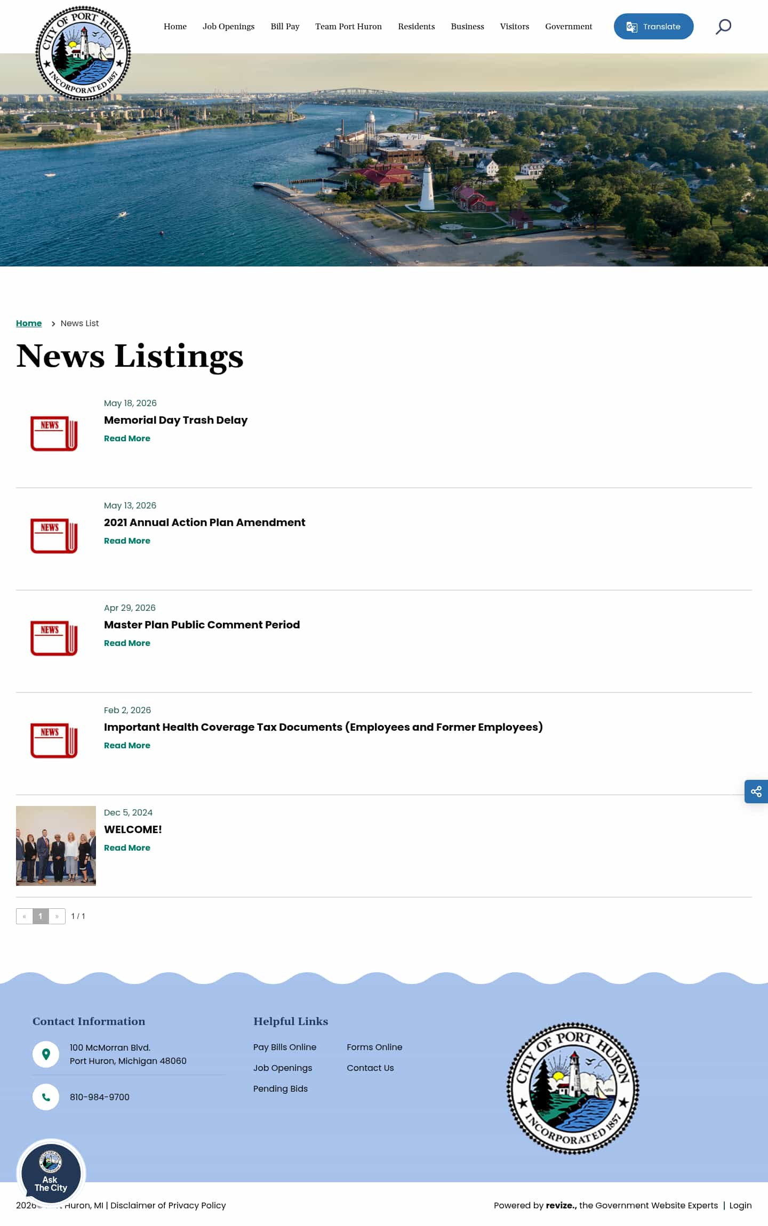Click the Home breadcrumb link
This screenshot has width=768, height=1226.
[29, 323]
